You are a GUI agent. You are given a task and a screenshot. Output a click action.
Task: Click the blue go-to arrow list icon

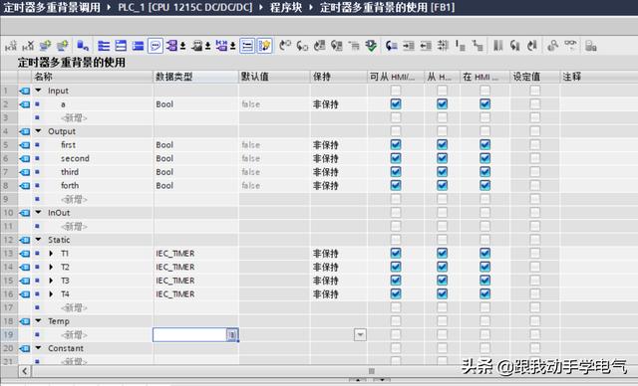pyautogui.click(x=392, y=46)
